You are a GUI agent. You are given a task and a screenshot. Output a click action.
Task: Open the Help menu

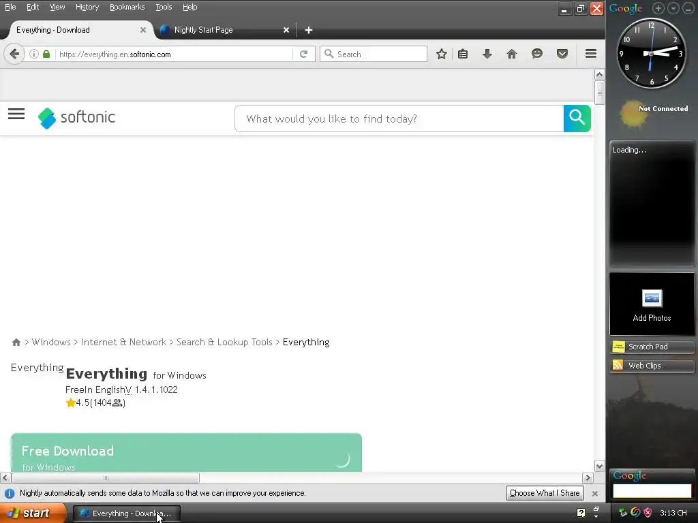tap(189, 7)
